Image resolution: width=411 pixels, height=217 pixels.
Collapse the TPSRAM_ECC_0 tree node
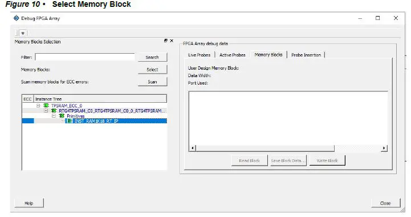38,106
